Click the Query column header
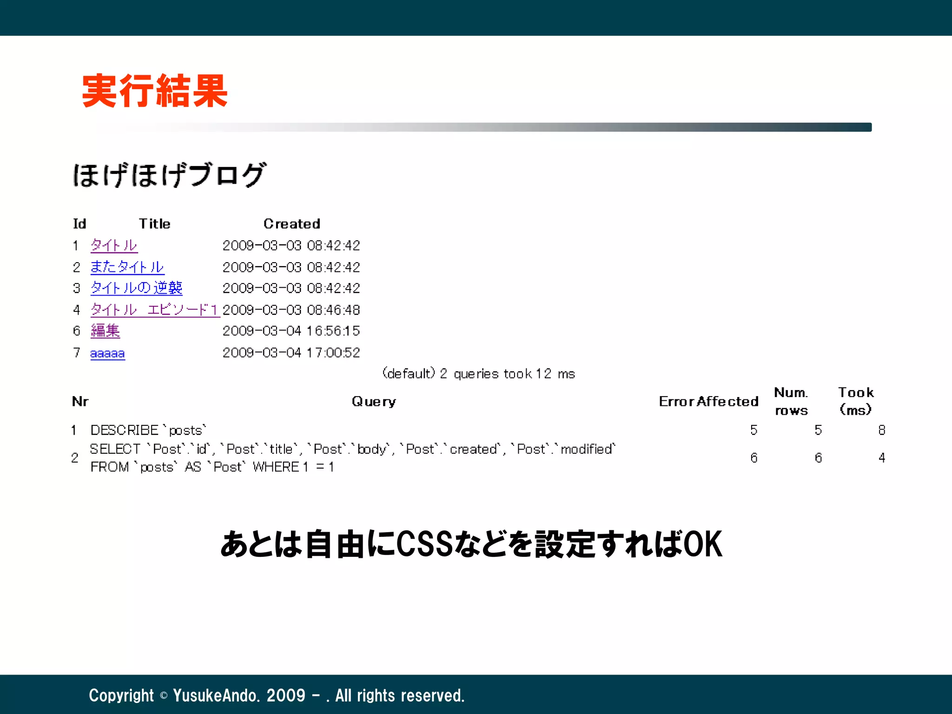 (x=374, y=401)
